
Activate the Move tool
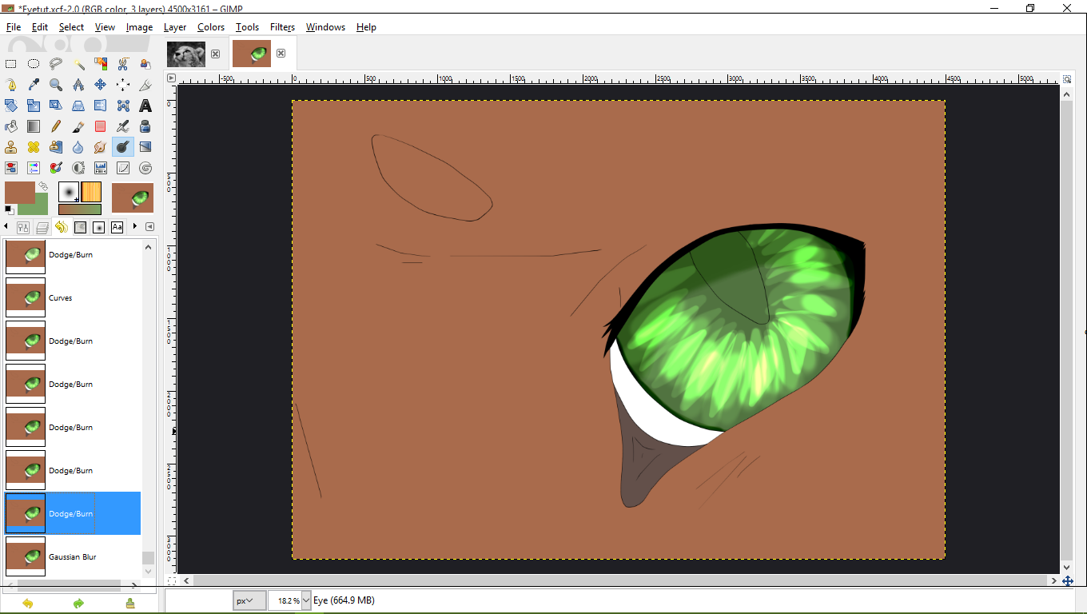click(x=101, y=85)
